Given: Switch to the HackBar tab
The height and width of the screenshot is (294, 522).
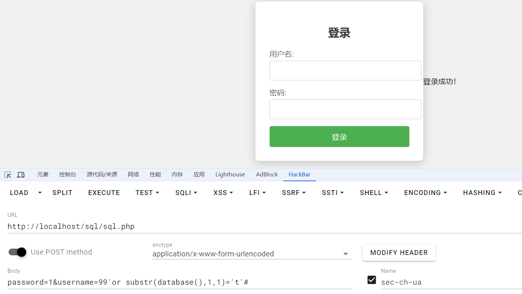Looking at the screenshot, I should (x=299, y=175).
